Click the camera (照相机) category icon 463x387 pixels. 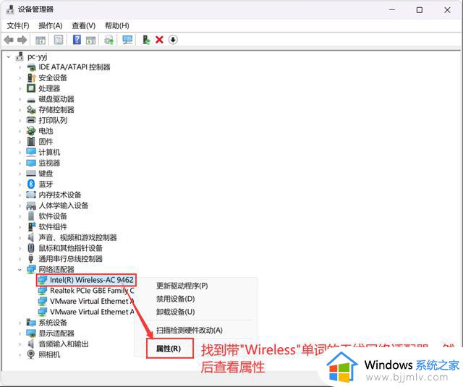(x=31, y=354)
